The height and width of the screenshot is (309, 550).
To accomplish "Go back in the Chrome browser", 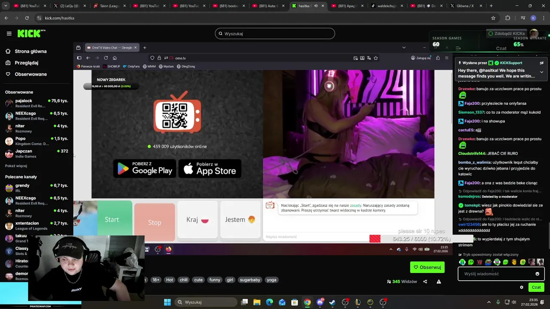I will (x=6, y=18).
